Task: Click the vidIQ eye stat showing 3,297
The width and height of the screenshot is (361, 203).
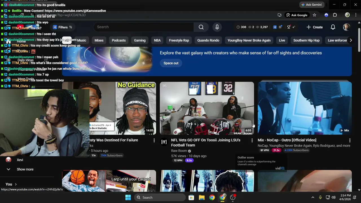Action: point(262,27)
